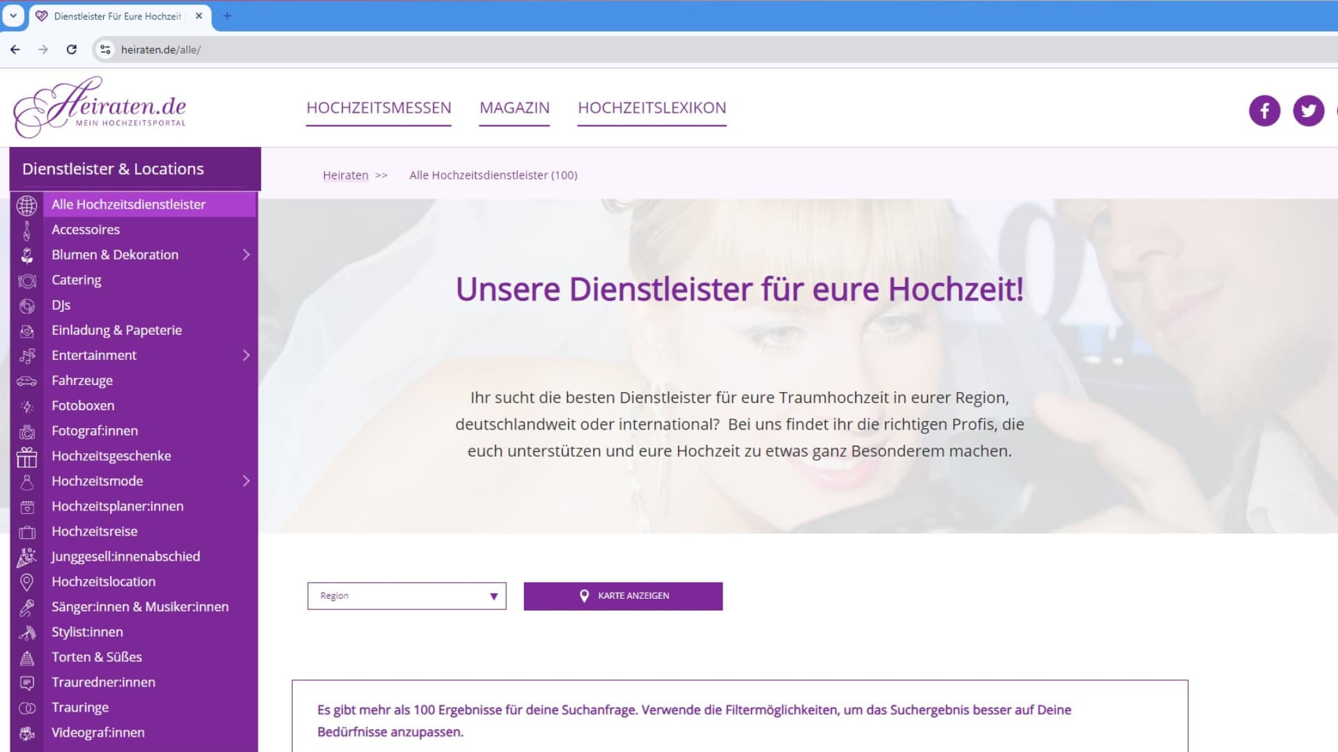Click the Hochzeitsreise suitcase icon
Image resolution: width=1338 pixels, height=752 pixels.
26,532
